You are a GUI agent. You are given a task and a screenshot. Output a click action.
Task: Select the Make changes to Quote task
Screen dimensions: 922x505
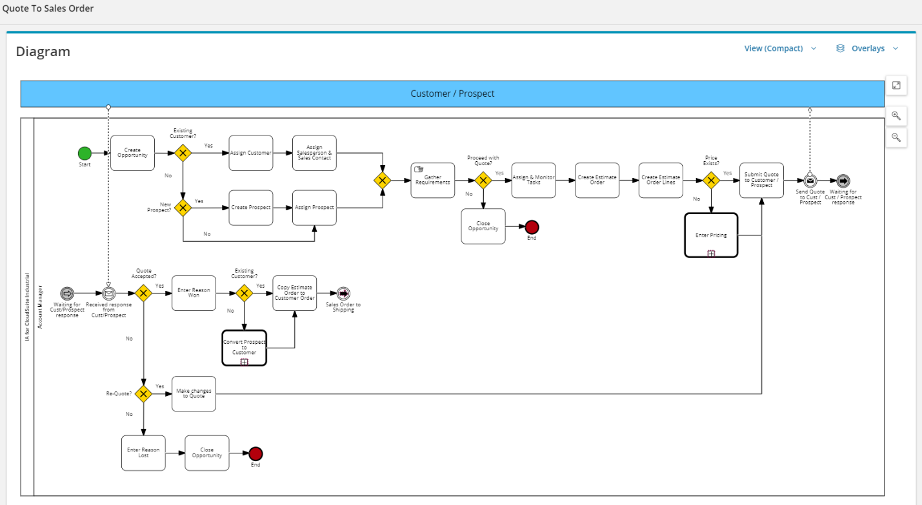(x=194, y=393)
